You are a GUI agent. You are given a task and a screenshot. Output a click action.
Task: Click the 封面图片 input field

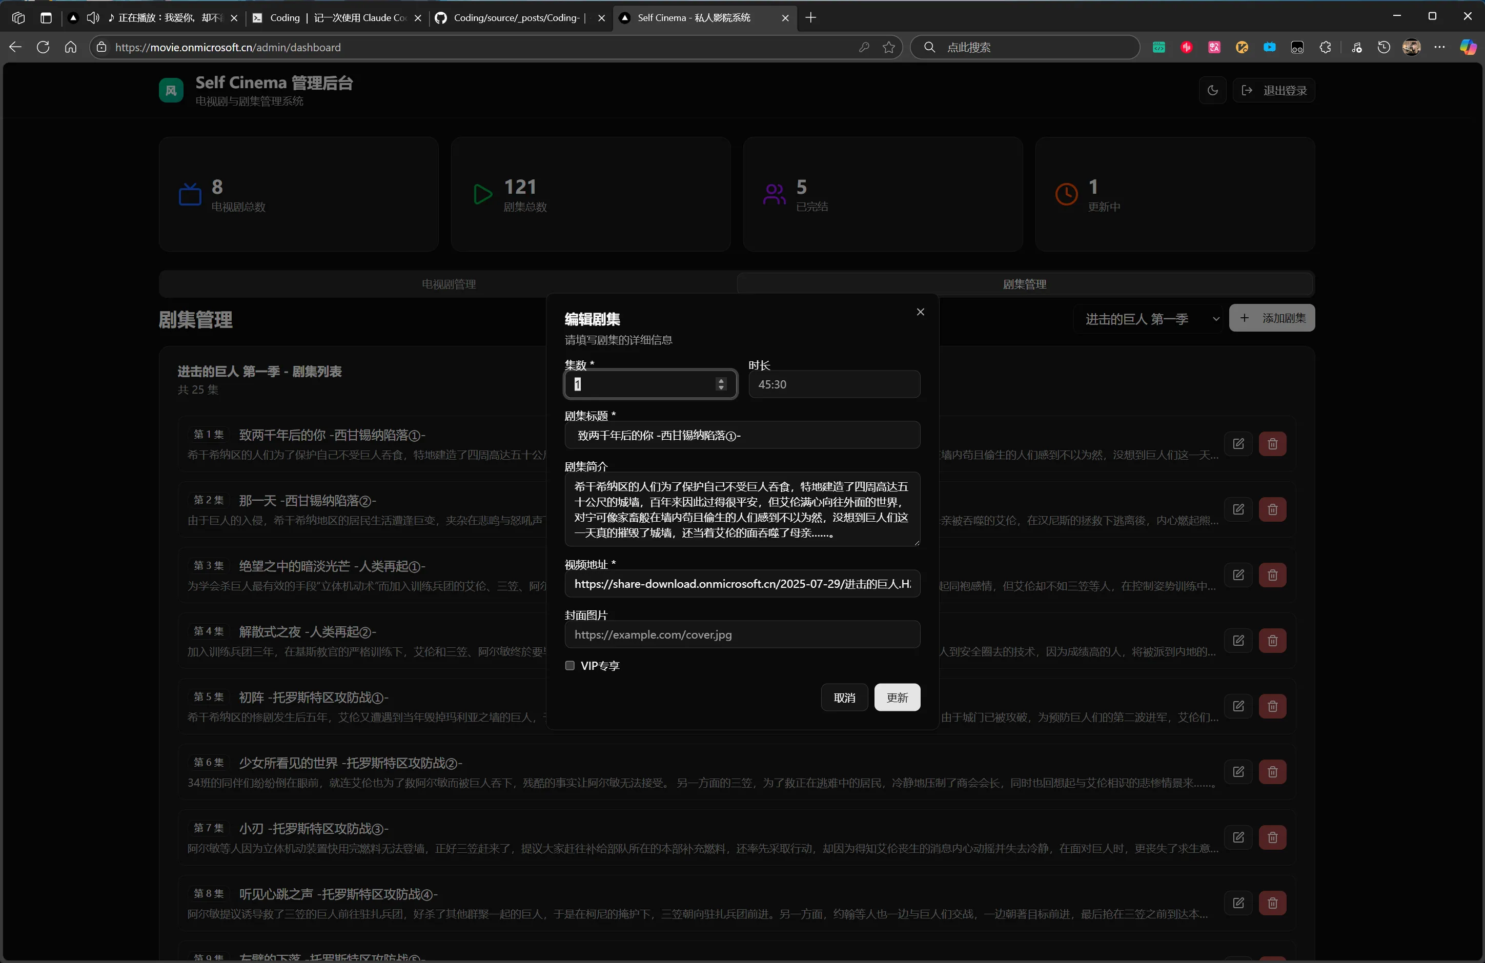(742, 634)
